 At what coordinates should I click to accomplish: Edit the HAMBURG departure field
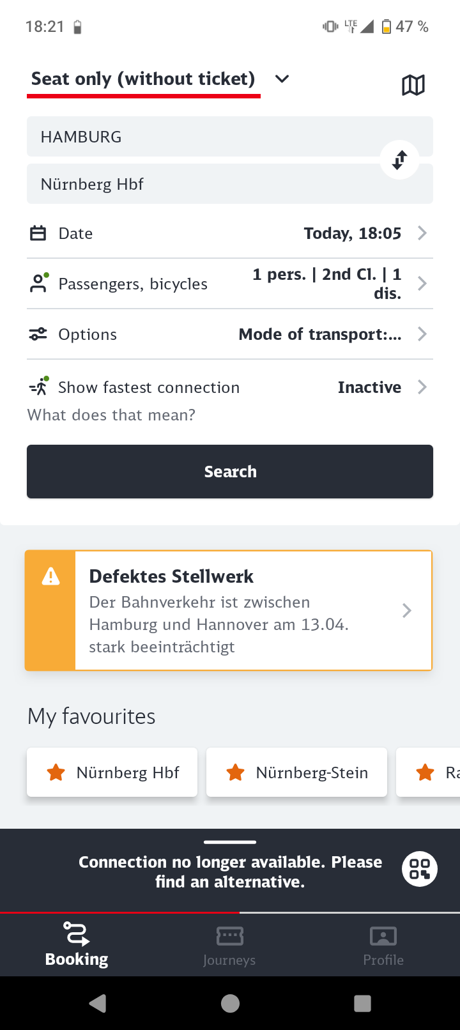(230, 137)
